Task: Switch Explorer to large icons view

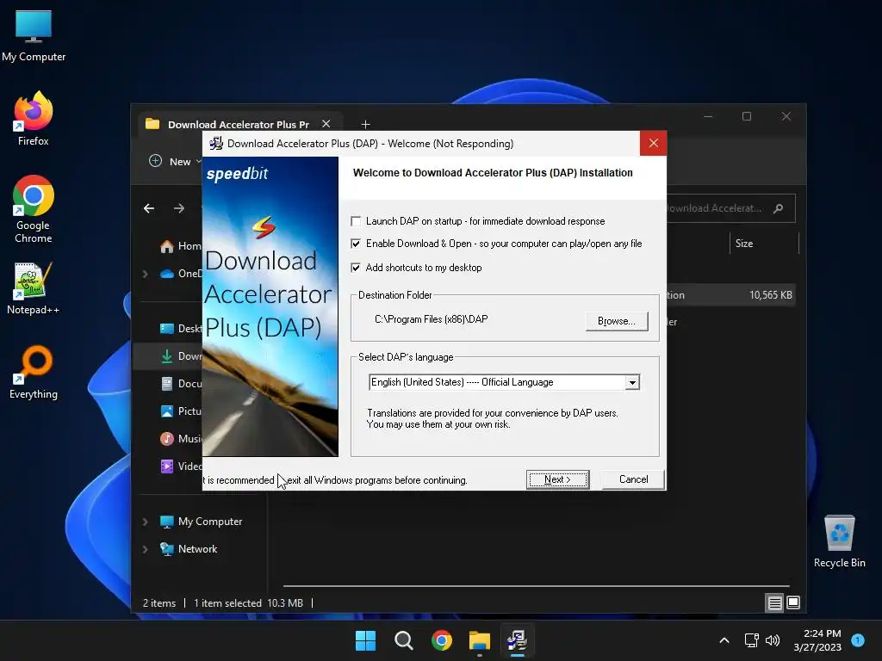Action: (x=793, y=602)
